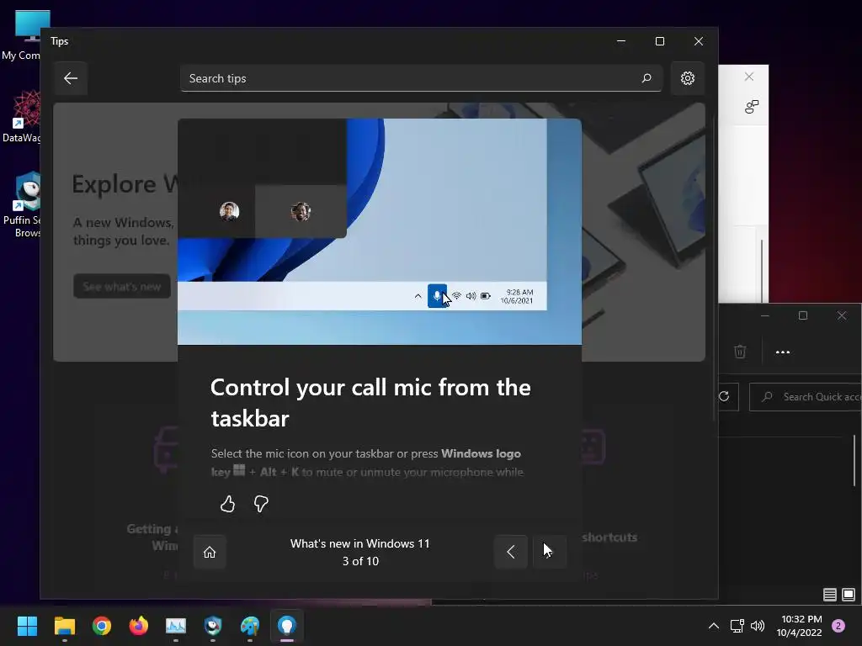862x646 pixels.
Task: Click 'See what's new' button
Action: click(x=121, y=286)
